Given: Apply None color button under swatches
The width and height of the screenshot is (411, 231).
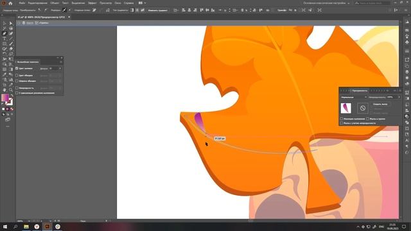Looking at the screenshot, I should point(12,109).
